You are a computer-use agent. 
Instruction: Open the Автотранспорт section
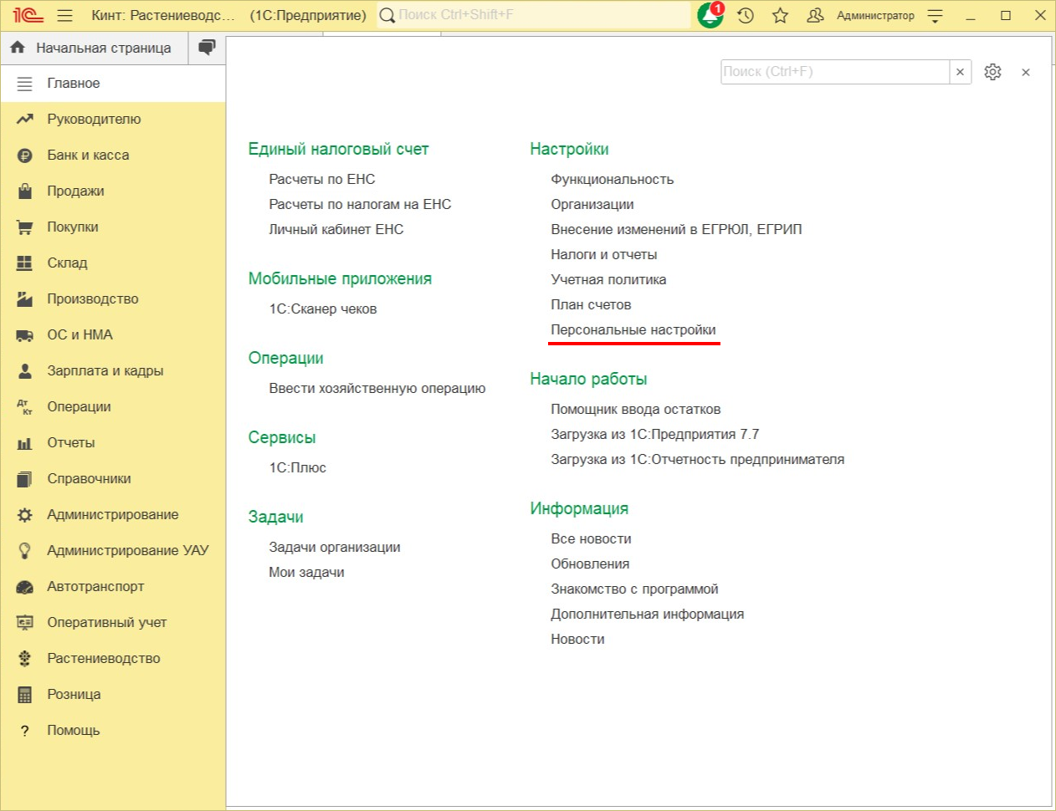95,586
